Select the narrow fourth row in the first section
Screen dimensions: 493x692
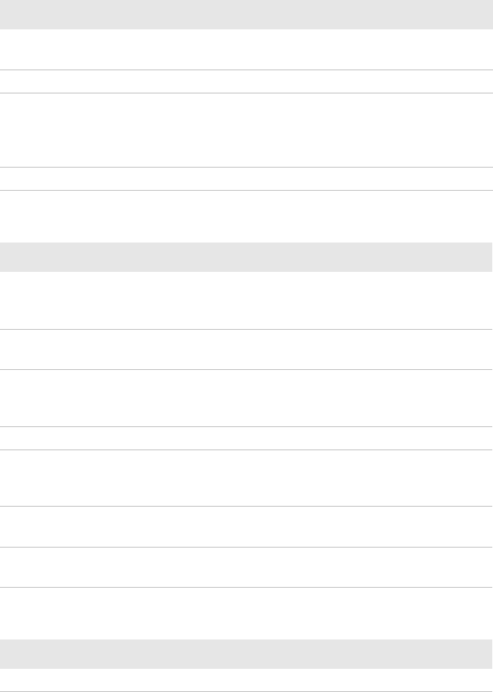tap(247, 178)
